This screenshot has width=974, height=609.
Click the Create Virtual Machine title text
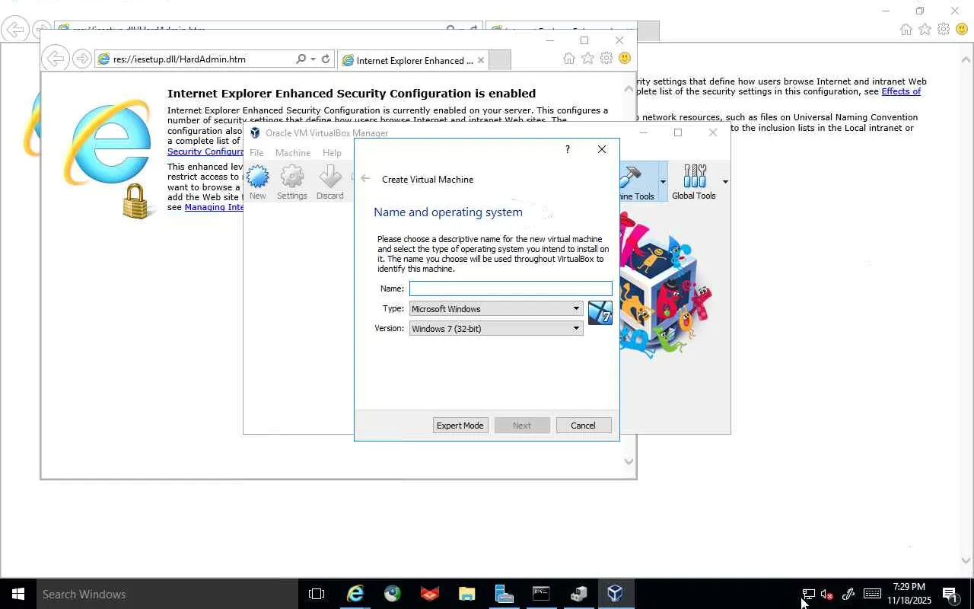click(428, 180)
